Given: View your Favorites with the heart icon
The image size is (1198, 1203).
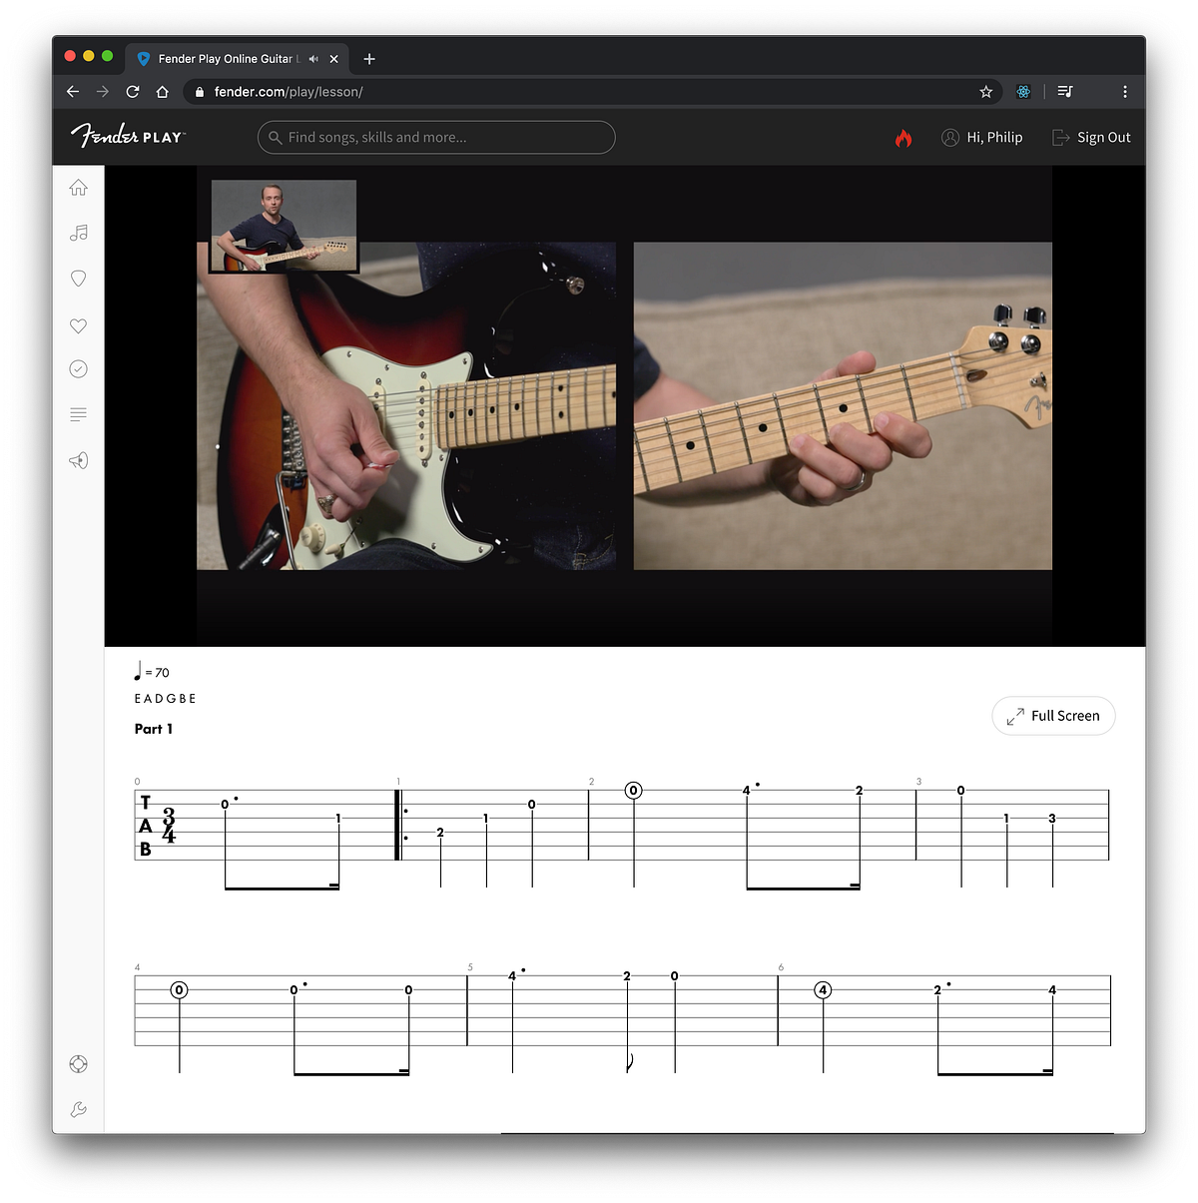Looking at the screenshot, I should pos(78,324).
